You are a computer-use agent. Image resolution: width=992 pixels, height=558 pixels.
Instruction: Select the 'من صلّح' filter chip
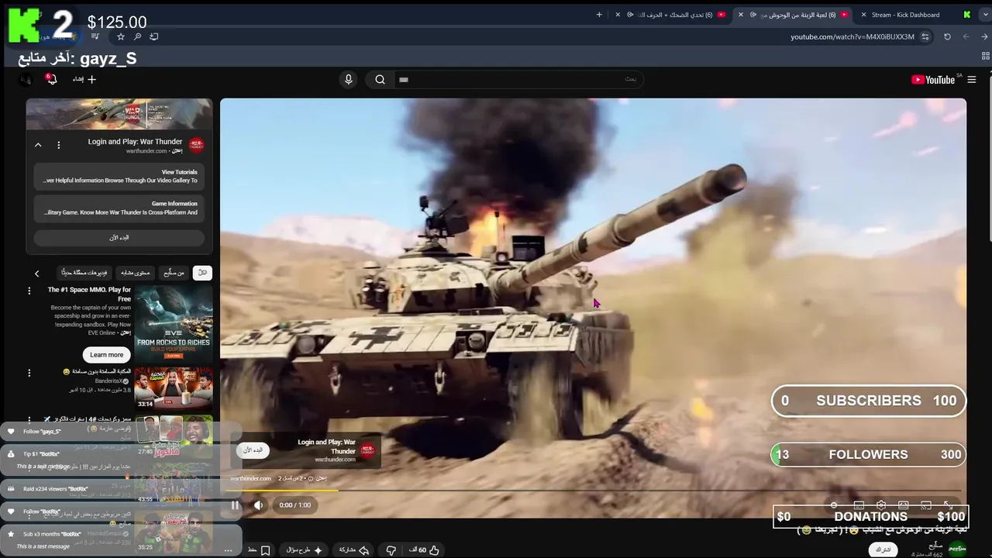(x=174, y=273)
